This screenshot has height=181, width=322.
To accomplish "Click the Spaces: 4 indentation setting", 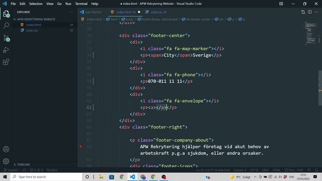I will click(239, 170).
